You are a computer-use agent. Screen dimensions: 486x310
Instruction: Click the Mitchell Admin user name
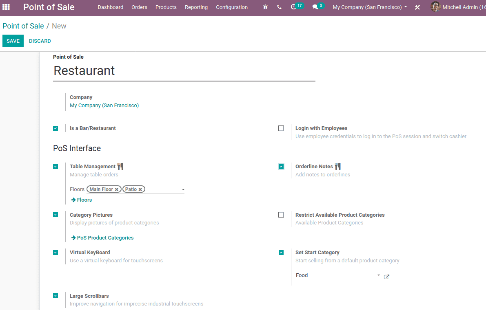click(x=464, y=7)
